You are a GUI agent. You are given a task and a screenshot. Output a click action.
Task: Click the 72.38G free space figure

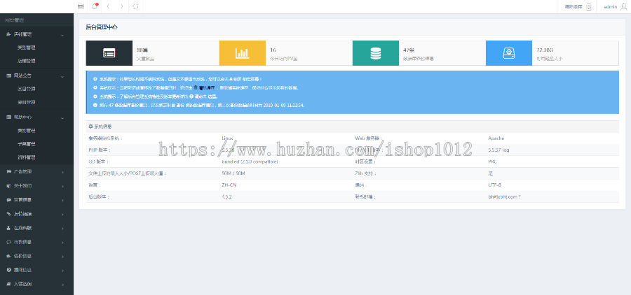click(x=545, y=50)
